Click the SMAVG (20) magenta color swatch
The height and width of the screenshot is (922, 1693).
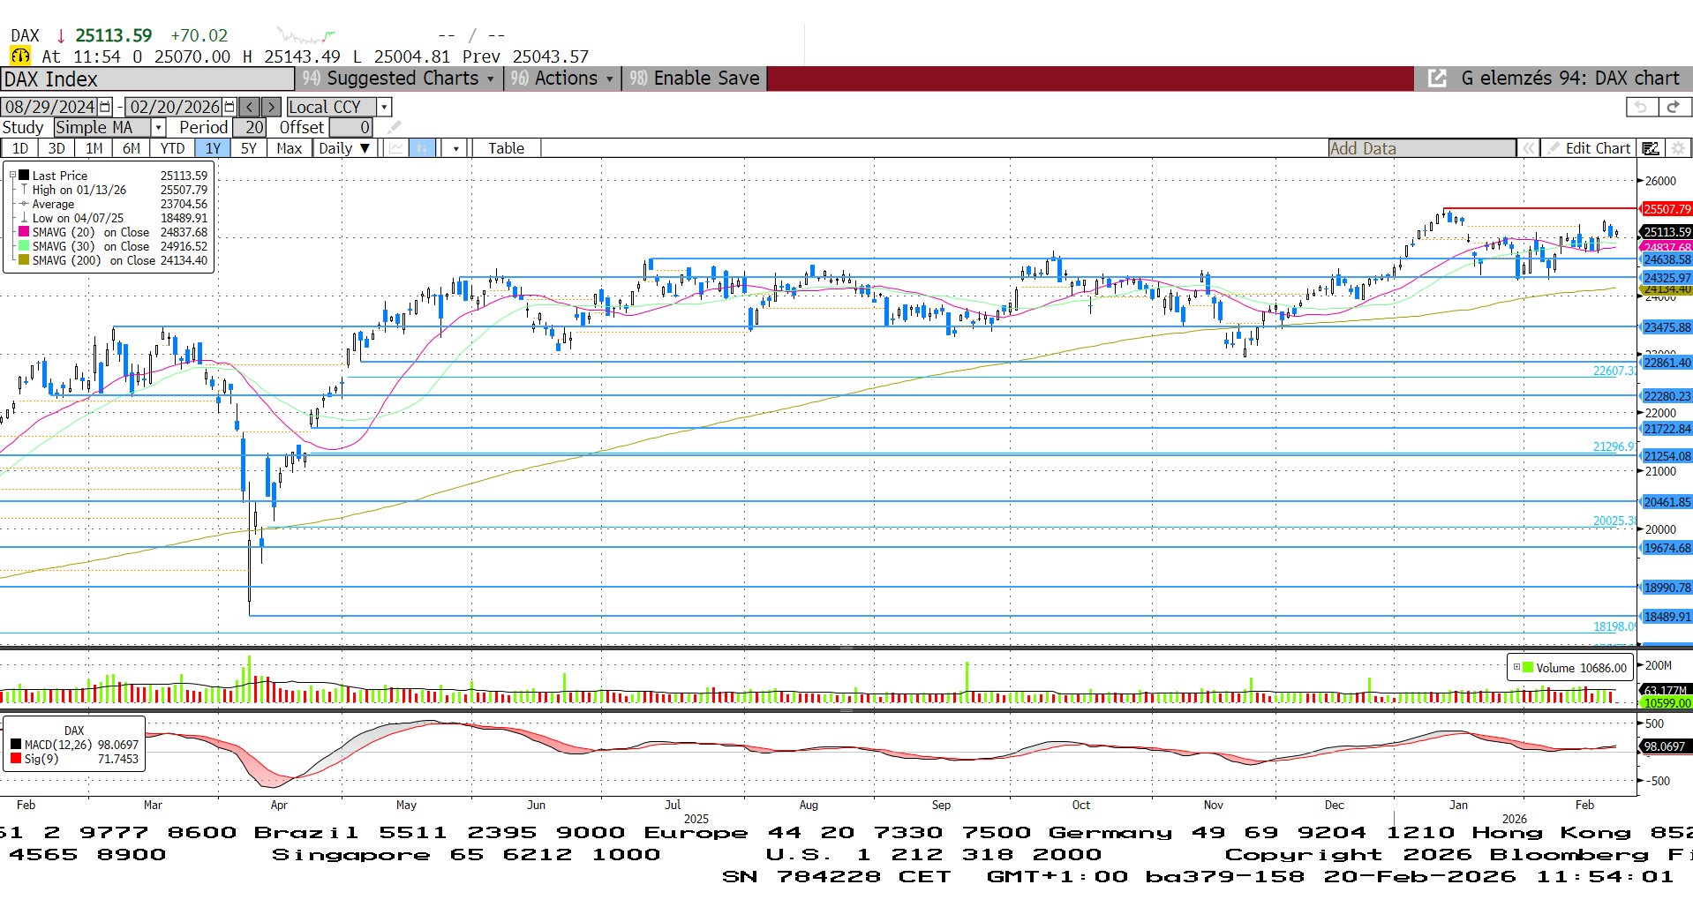click(x=24, y=232)
